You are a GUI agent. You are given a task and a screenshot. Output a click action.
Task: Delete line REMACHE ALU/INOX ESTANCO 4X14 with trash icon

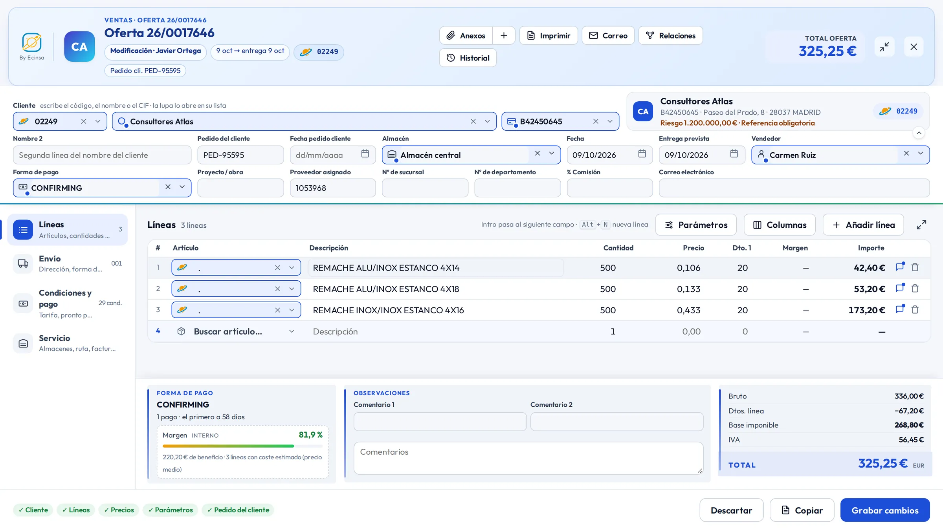pos(915,267)
